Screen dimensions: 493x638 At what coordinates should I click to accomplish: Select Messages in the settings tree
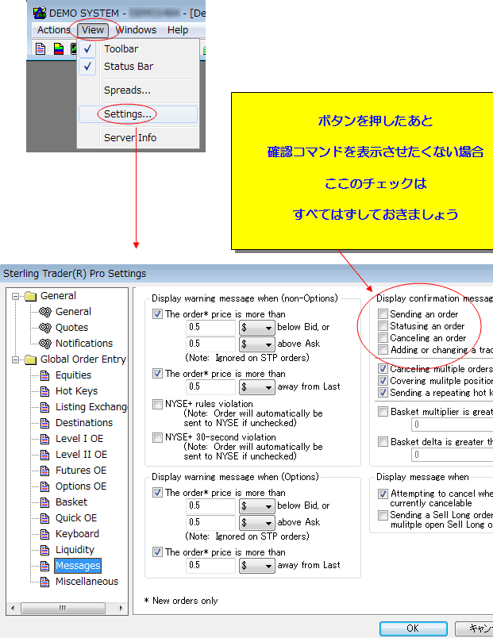78,566
